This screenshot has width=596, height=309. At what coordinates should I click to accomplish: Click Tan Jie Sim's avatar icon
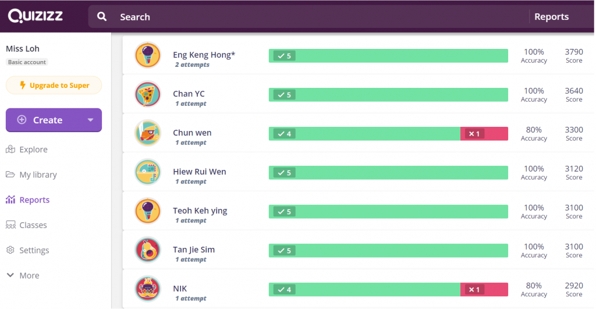click(x=148, y=250)
